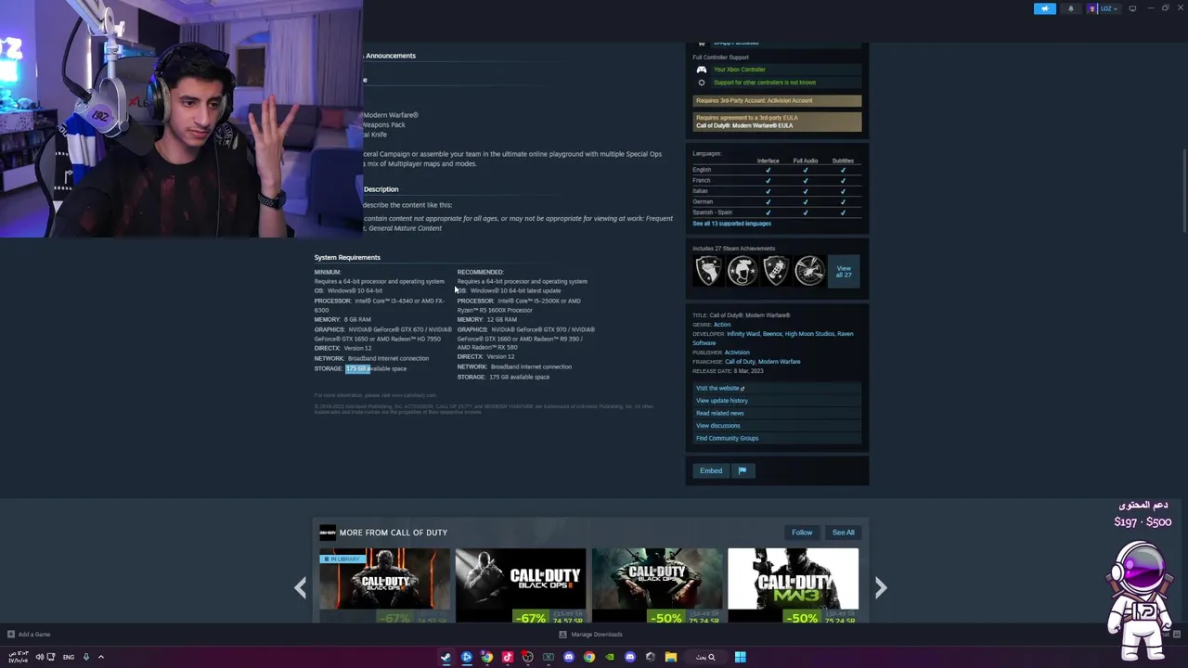The width and height of the screenshot is (1188, 668).
Task: Click 'See All' Call of Duty games
Action: tap(843, 533)
